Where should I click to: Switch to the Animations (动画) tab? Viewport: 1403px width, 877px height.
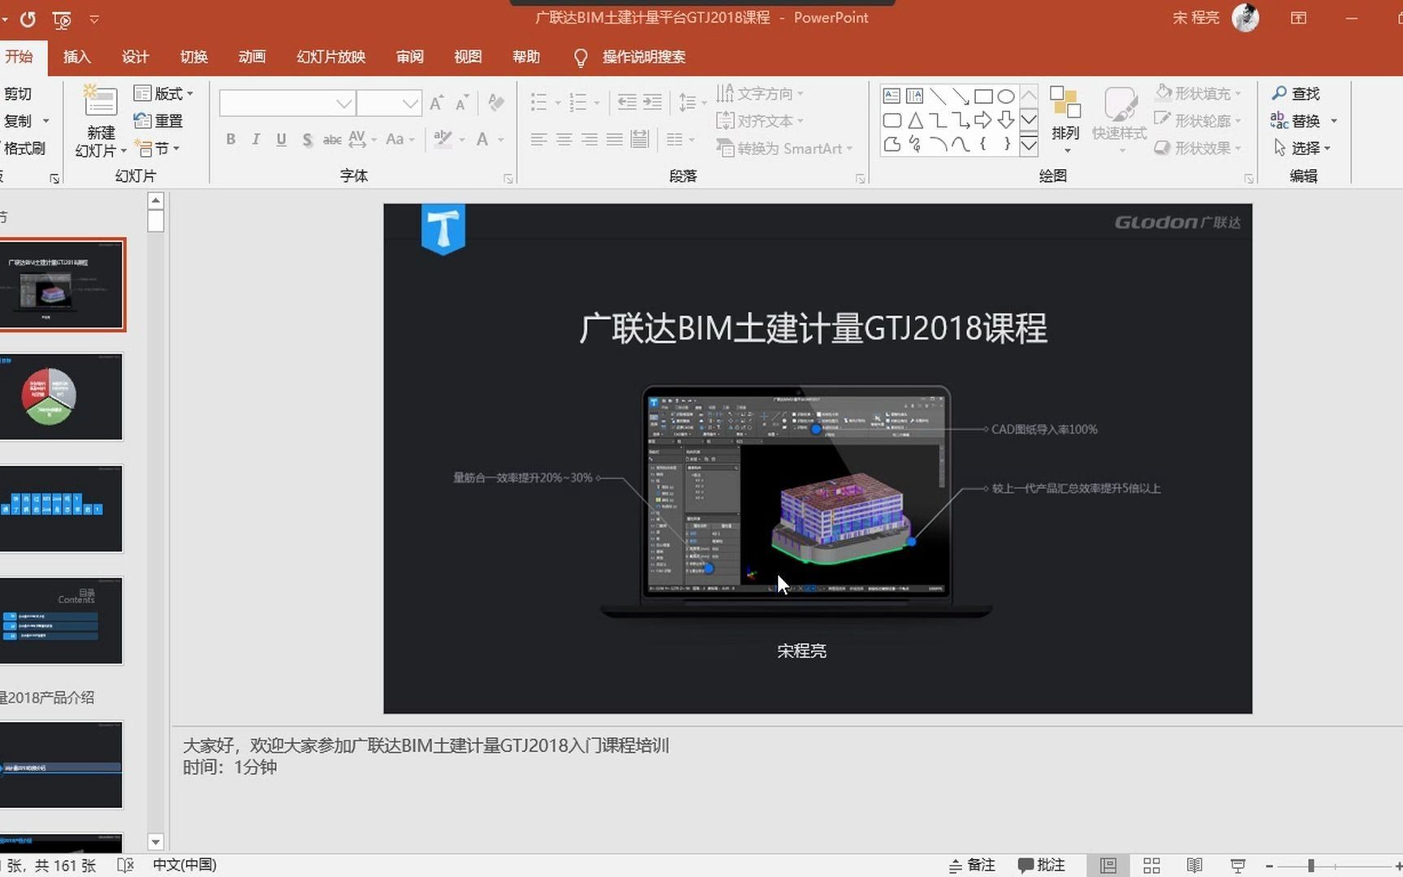252,57
